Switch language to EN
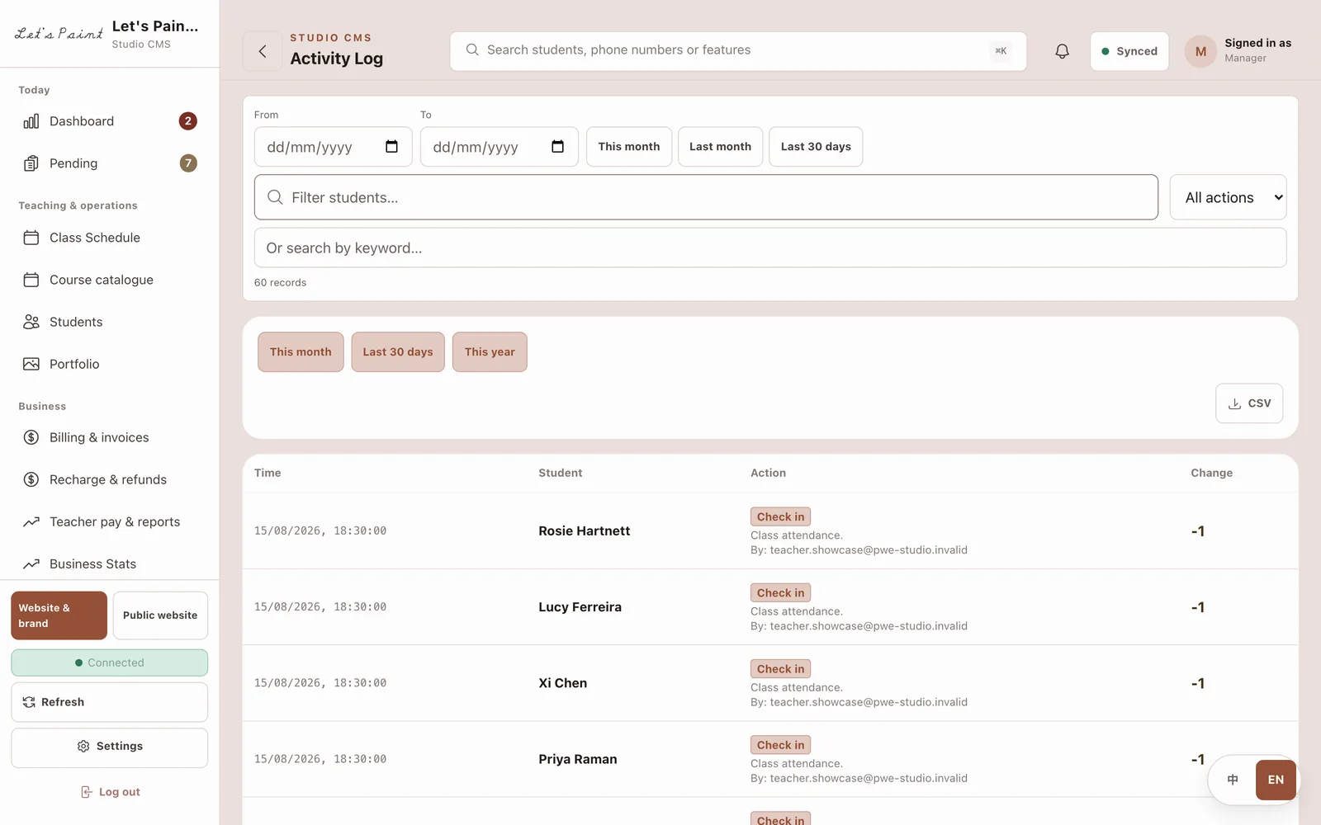1321x825 pixels. tap(1276, 780)
